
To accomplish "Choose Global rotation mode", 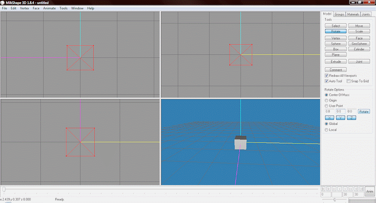I will 326,124.
